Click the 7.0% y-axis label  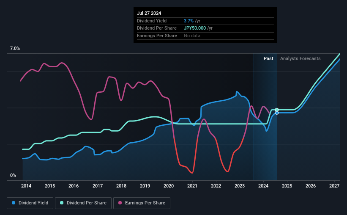coord(15,48)
